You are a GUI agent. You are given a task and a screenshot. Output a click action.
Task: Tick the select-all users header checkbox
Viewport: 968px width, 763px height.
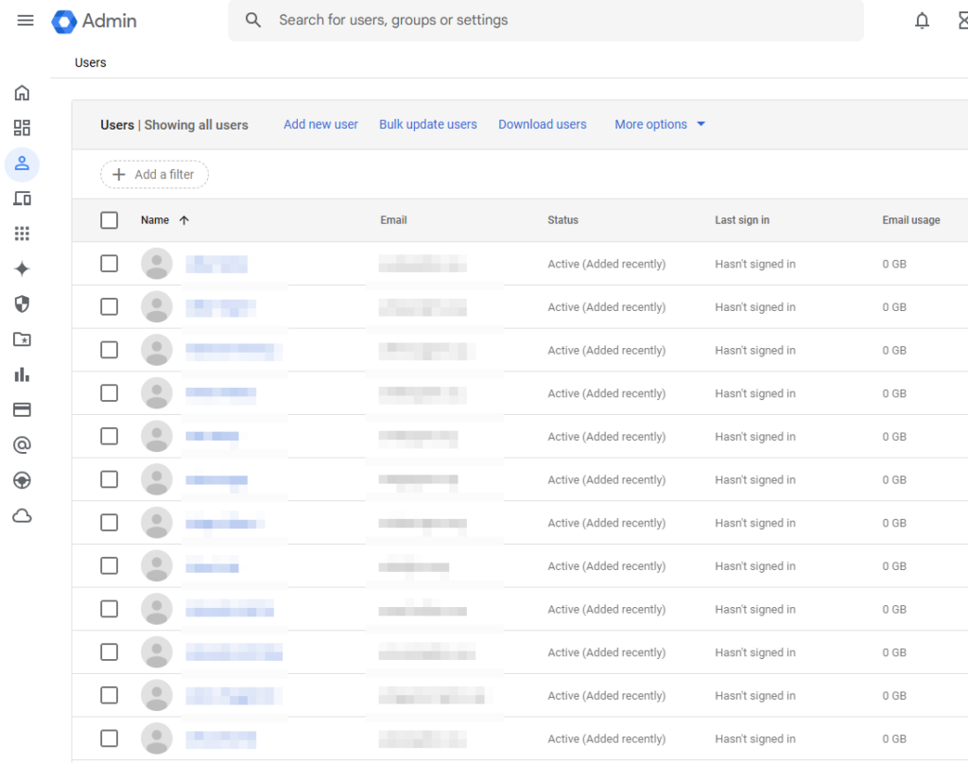[x=110, y=220]
